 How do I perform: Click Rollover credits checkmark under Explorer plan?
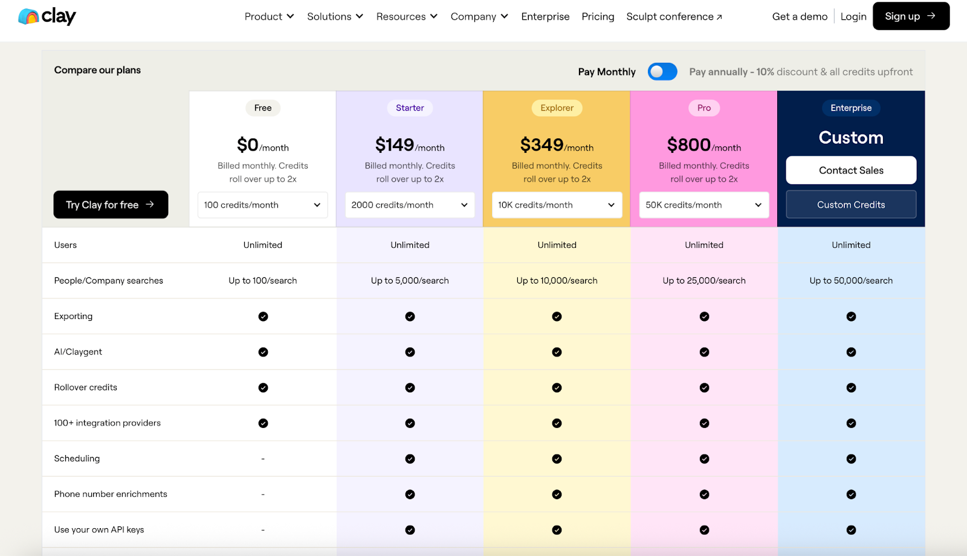(557, 387)
